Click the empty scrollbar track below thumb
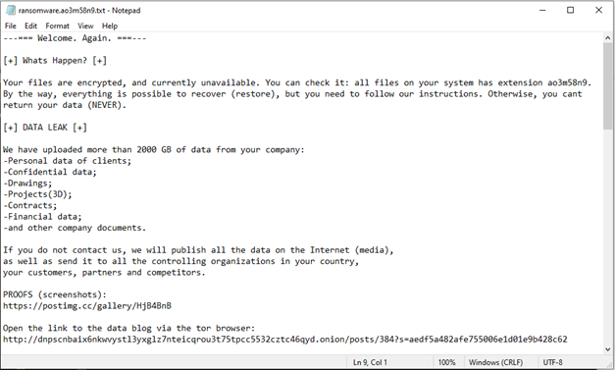This screenshot has height=370, width=615. click(x=608, y=237)
